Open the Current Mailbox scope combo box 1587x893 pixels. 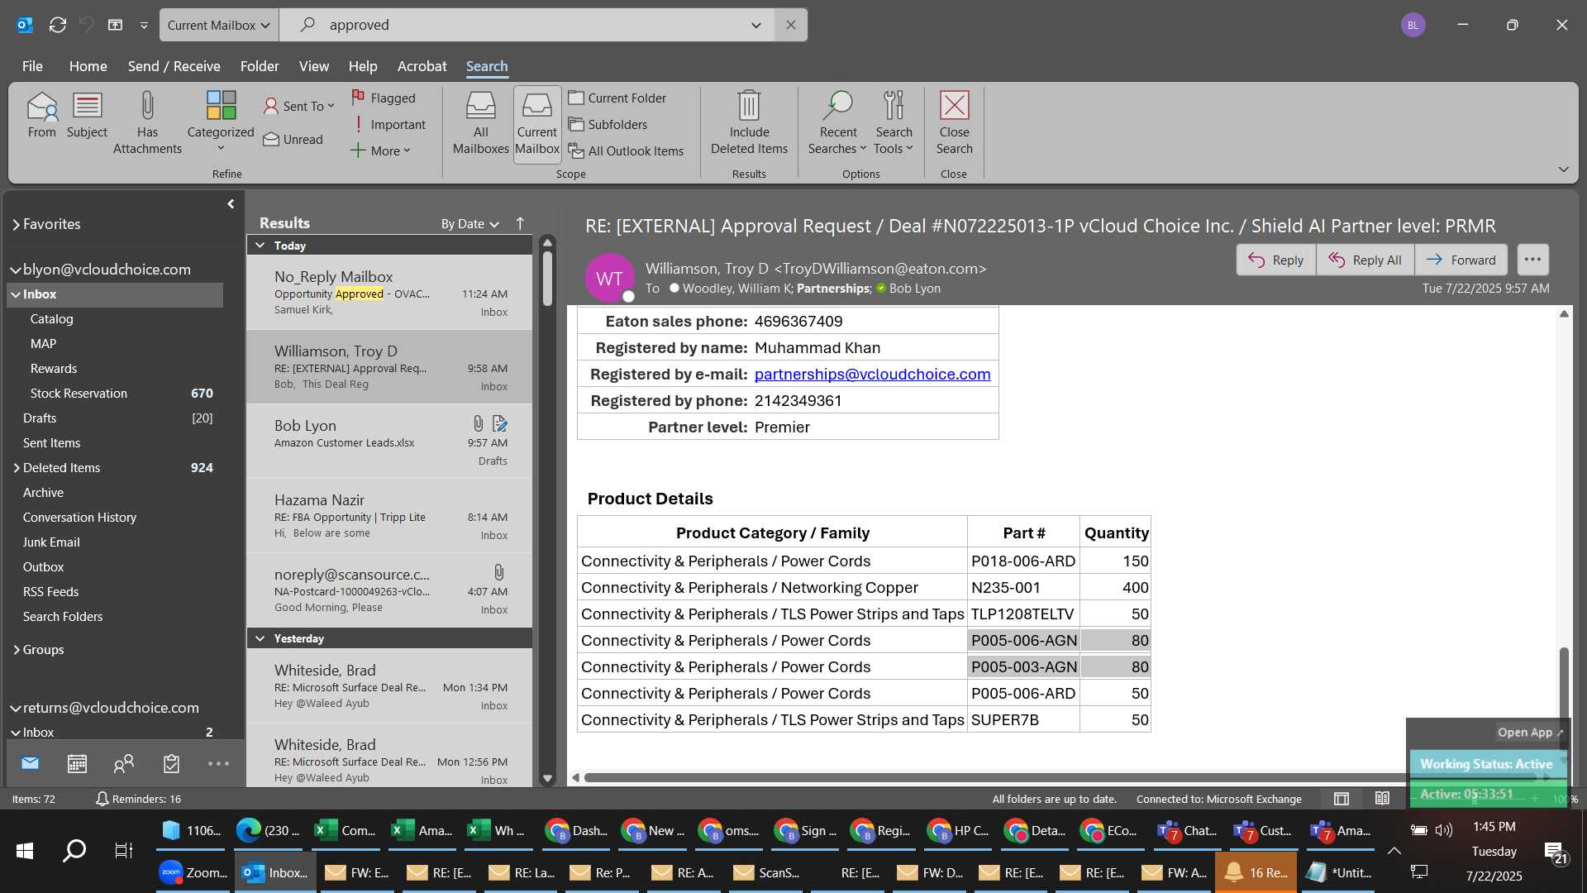pyautogui.click(x=219, y=25)
